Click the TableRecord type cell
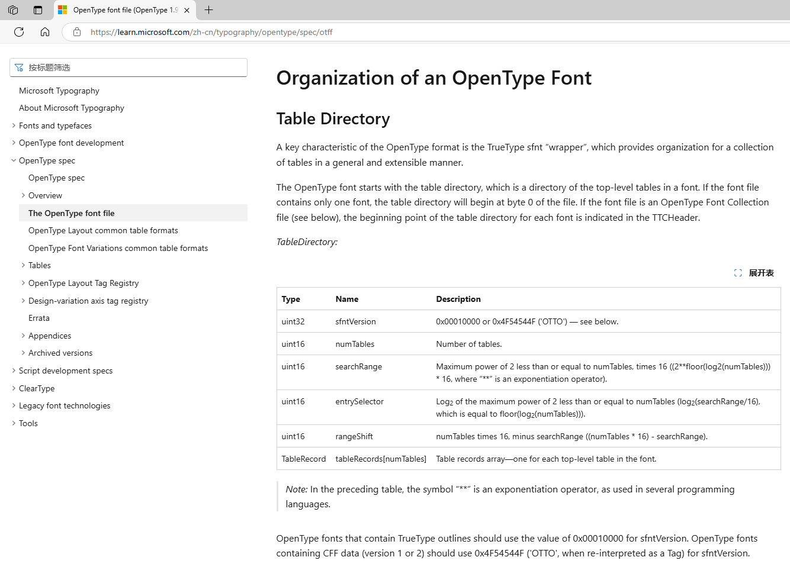Screen dimensions: 790x570 [x=304, y=459]
